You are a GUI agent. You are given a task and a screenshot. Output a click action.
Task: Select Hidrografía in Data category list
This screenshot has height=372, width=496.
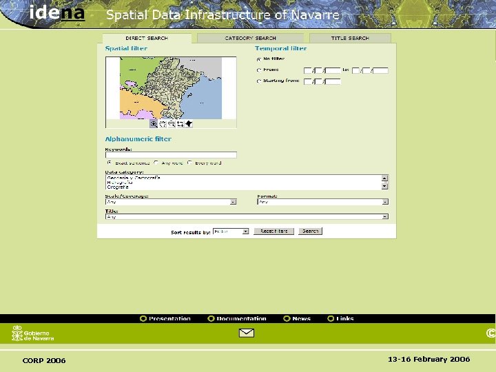120,183
